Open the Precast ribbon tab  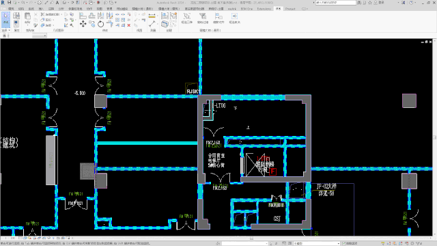[x=290, y=9]
